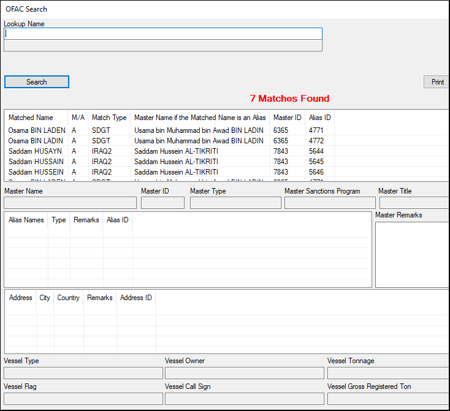
Task: Click the Master ID column header in results
Action: pyautogui.click(x=288, y=118)
